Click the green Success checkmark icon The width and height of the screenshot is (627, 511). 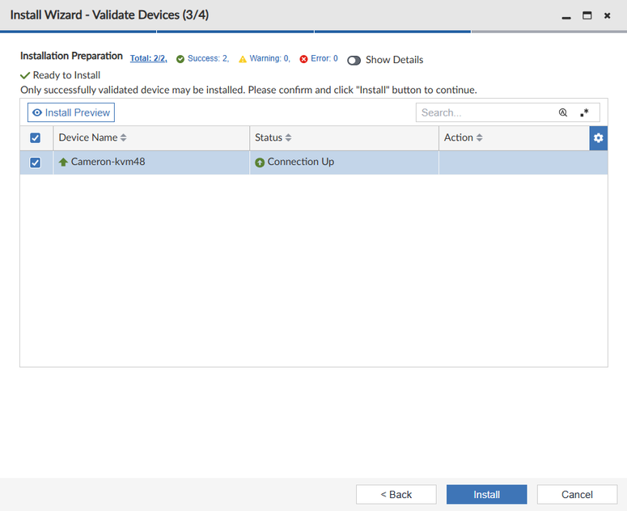click(180, 59)
